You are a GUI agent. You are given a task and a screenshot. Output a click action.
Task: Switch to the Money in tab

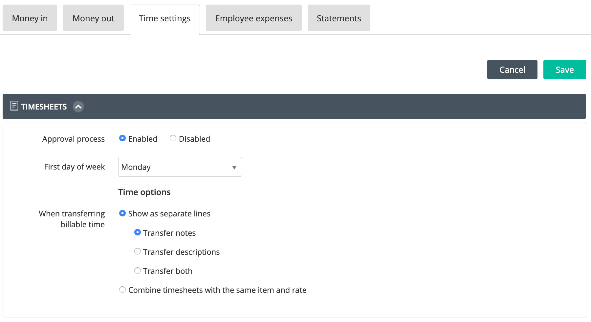tap(30, 18)
